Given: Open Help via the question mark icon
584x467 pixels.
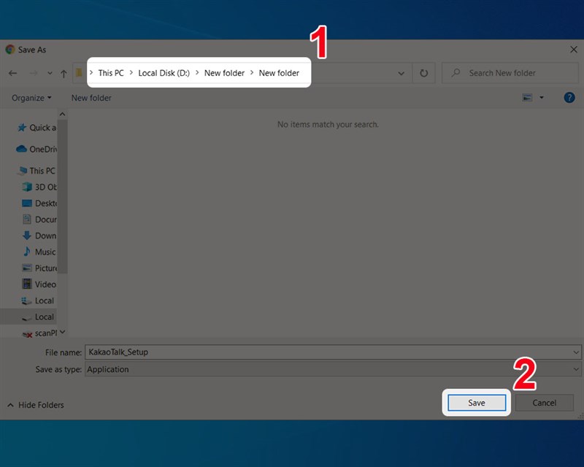Looking at the screenshot, I should pos(569,97).
